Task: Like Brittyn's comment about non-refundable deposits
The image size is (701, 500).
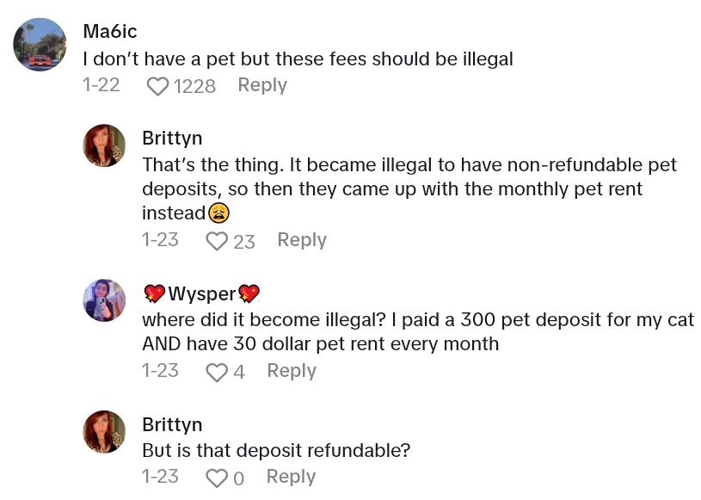Action: click(x=217, y=241)
